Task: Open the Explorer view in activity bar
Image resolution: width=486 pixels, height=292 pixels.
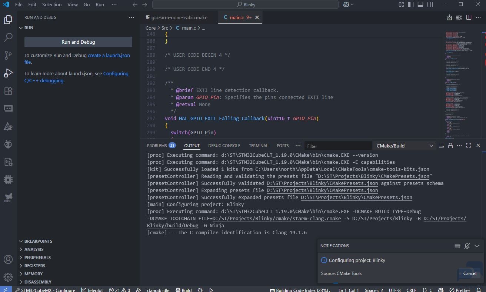Action: [8, 20]
